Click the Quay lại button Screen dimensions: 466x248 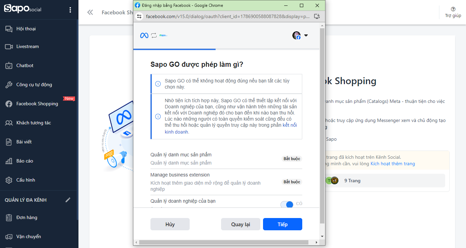pos(241,224)
